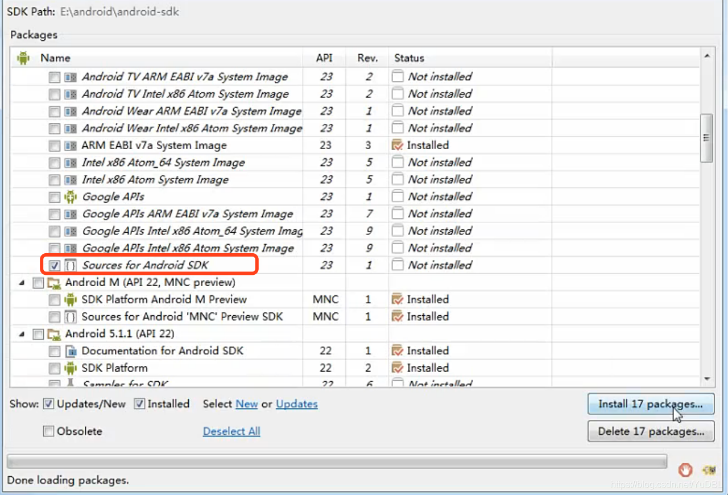Viewport: 728px width, 495px height.
Task: Select the SDK Platform Android M Preview row
Action: point(356,299)
